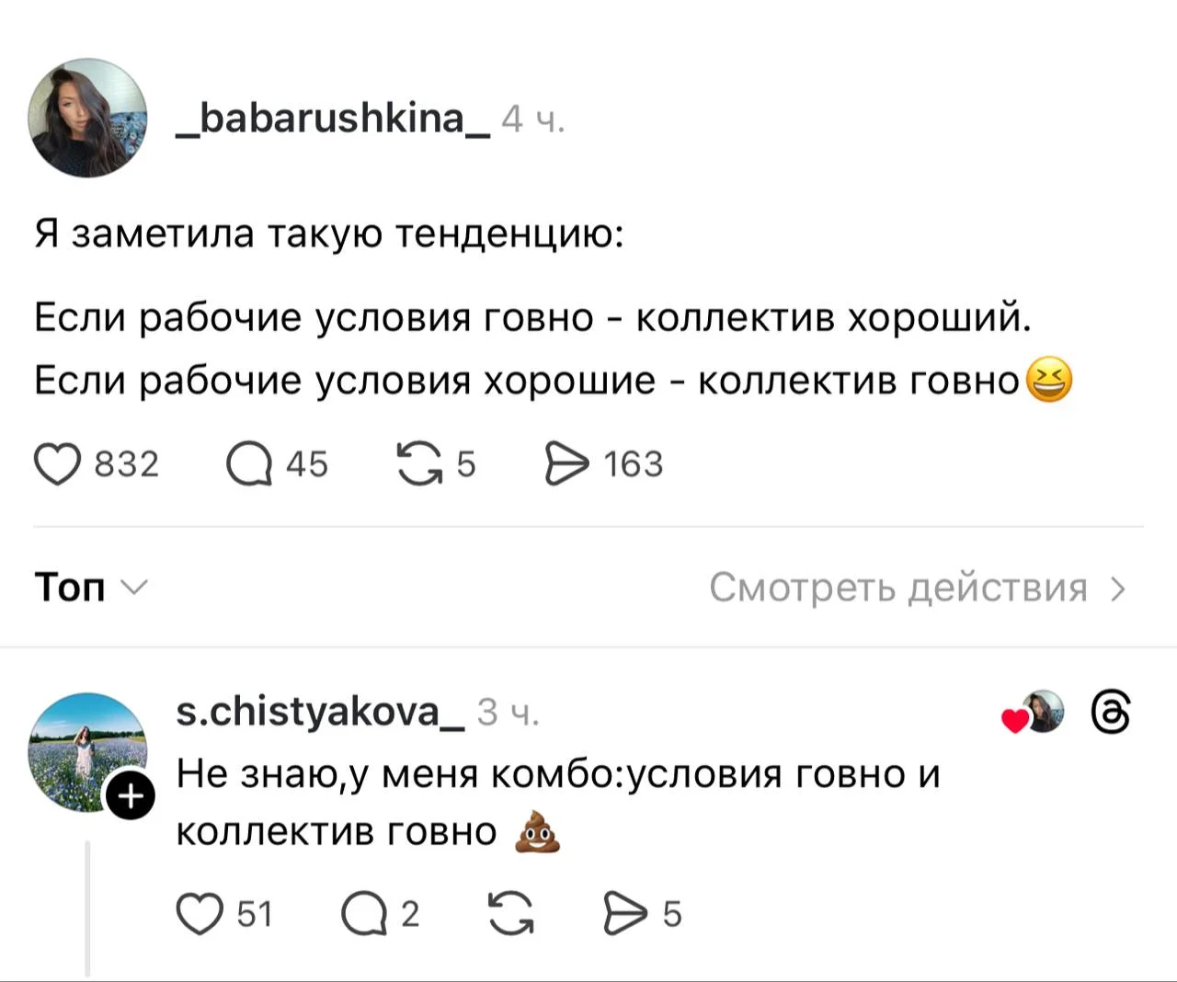Share the main post via send icon

tap(567, 464)
